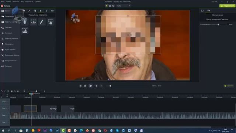Switch to the keystroke callout annotation tab
Viewport: 236px width, 133px height.
[52, 11]
